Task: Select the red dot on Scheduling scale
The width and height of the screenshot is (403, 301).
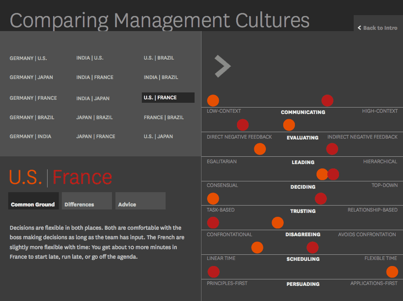Action: click(312, 247)
